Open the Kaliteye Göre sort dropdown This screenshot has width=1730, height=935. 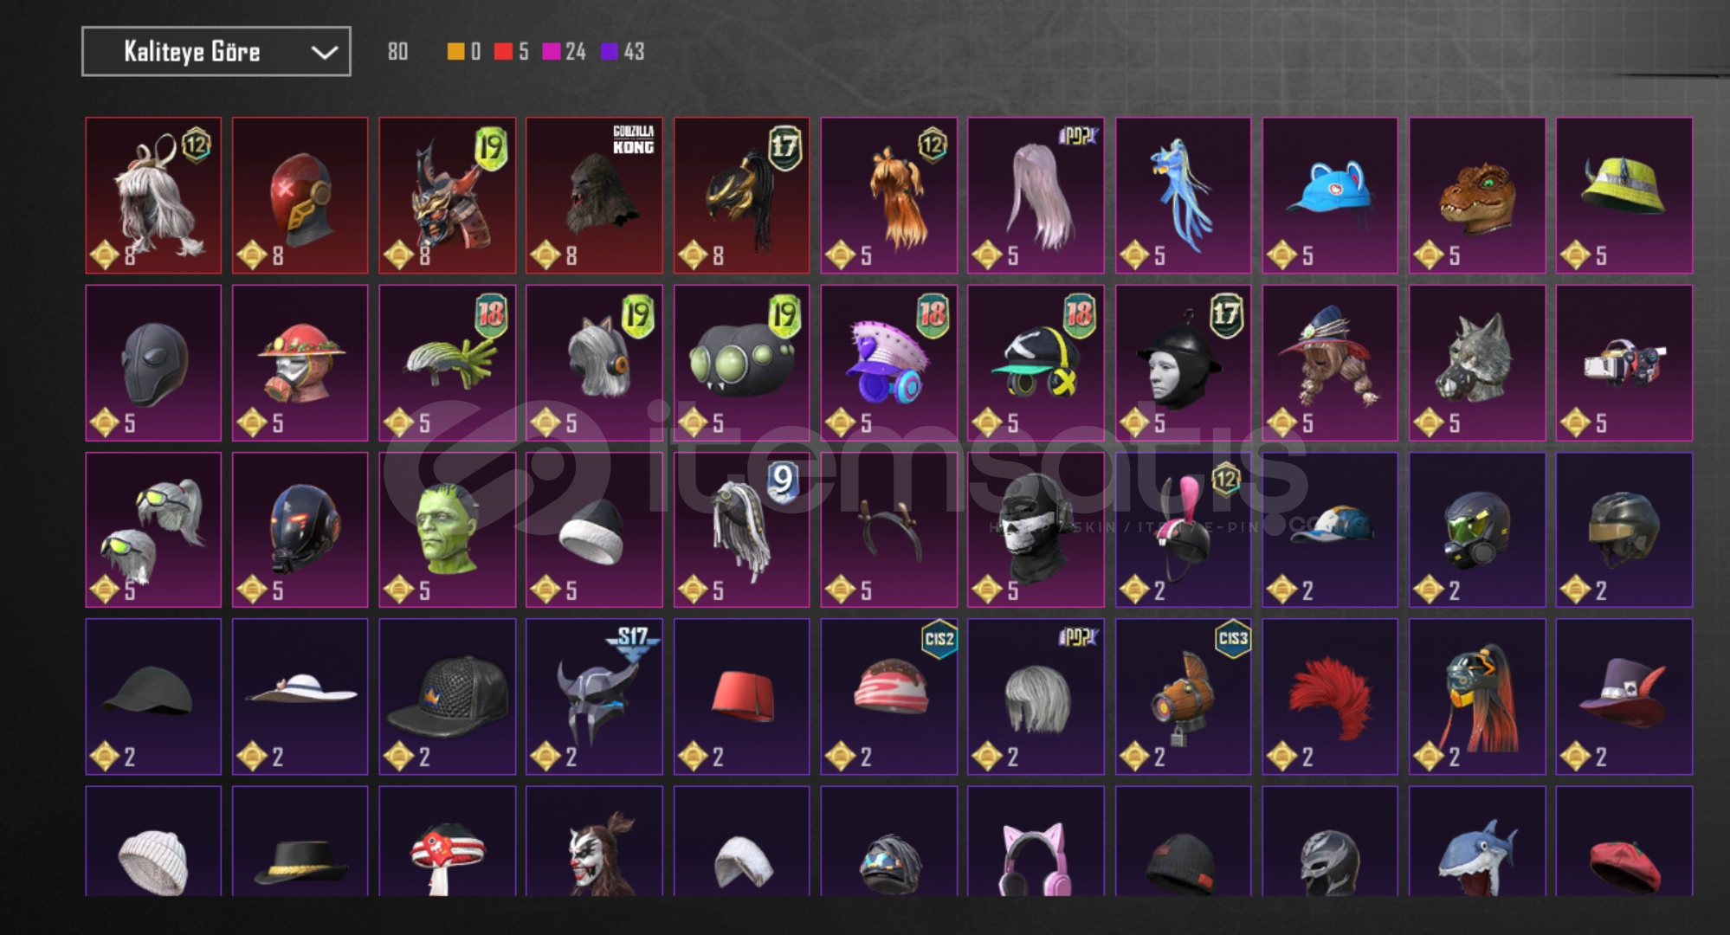[x=216, y=51]
